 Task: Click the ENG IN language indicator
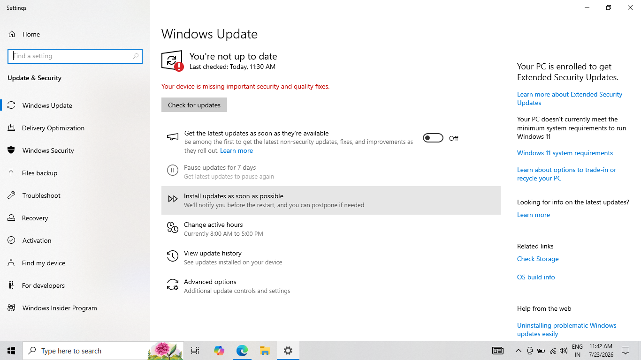point(577,351)
